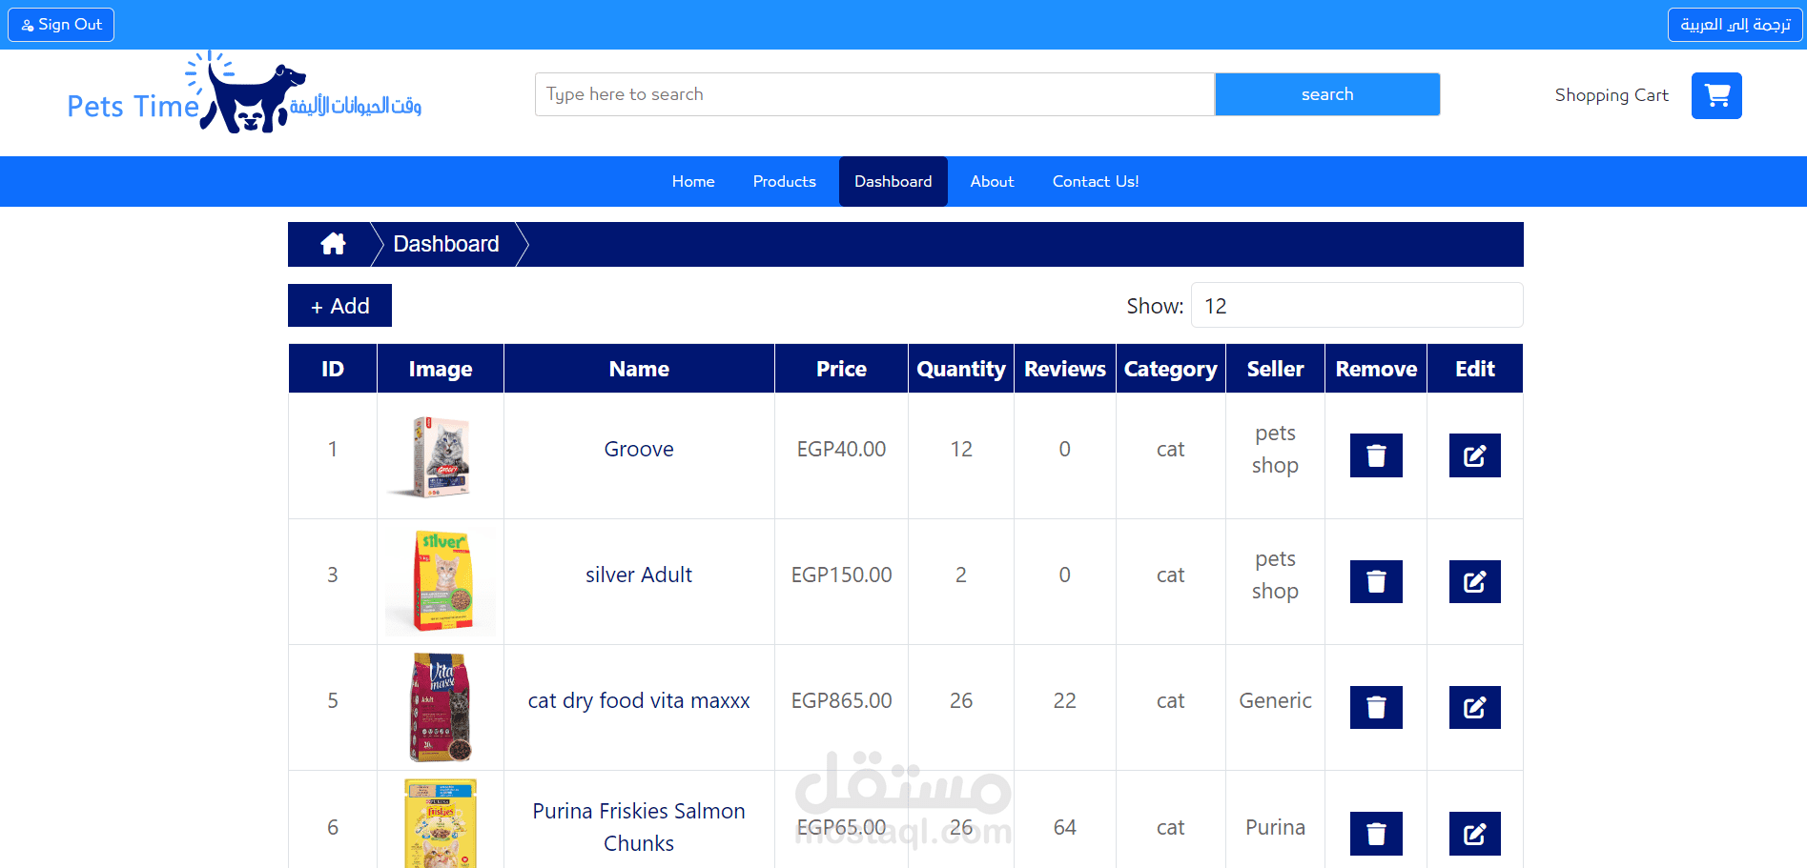The height and width of the screenshot is (868, 1807).
Task: Switch the site language to Arabic
Action: pyautogui.click(x=1735, y=25)
